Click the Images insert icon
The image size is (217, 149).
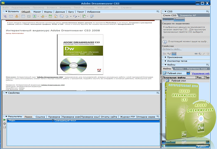point(35,16)
